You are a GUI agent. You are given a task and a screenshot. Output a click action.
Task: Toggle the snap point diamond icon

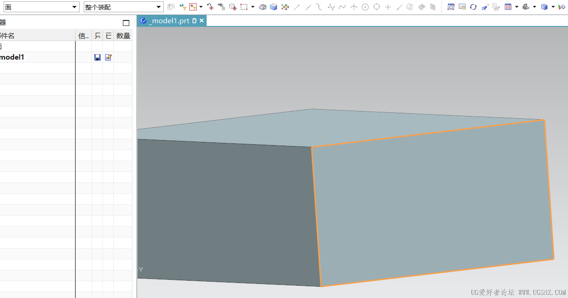pos(285,7)
